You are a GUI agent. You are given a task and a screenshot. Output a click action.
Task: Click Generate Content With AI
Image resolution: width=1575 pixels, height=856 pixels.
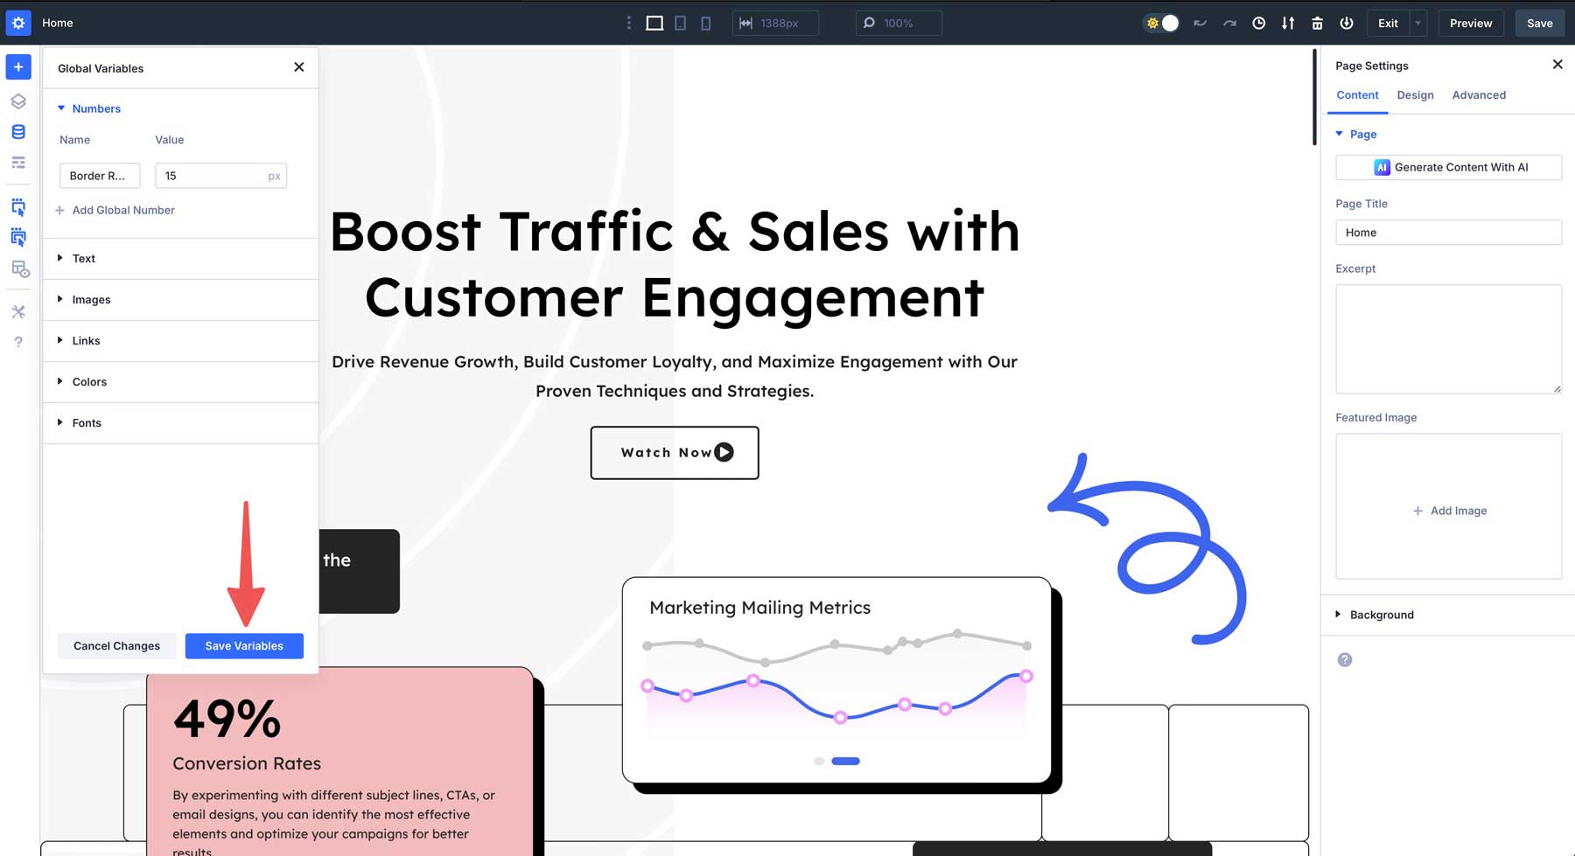click(x=1448, y=167)
